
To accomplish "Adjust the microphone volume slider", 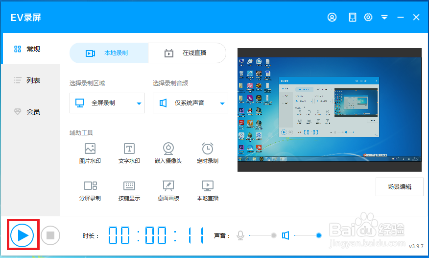I will click(x=263, y=235).
